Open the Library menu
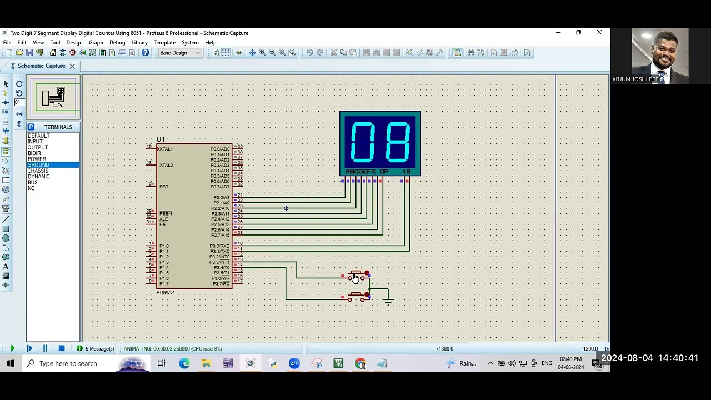The height and width of the screenshot is (400, 711). click(139, 43)
